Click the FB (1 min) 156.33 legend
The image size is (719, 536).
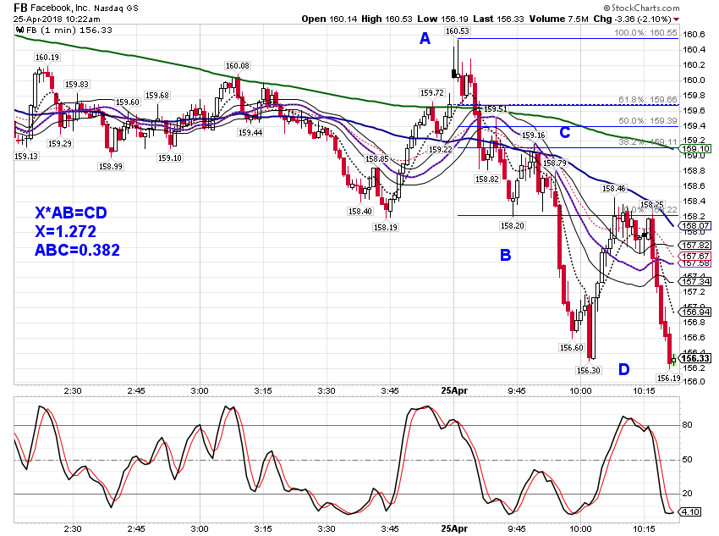[x=69, y=30]
